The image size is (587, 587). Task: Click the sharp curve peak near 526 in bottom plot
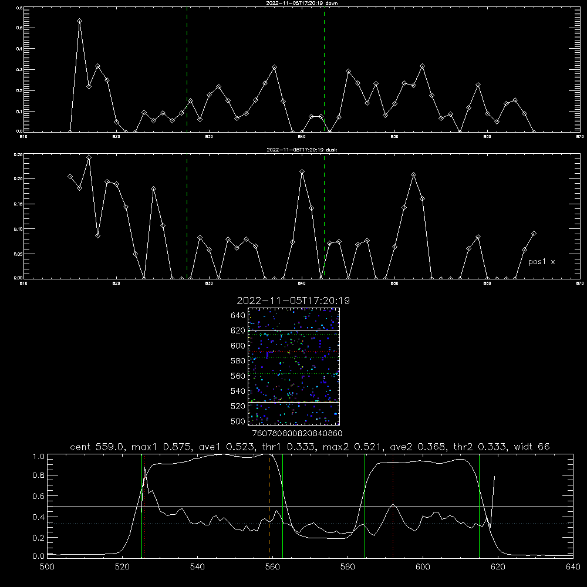[144, 468]
